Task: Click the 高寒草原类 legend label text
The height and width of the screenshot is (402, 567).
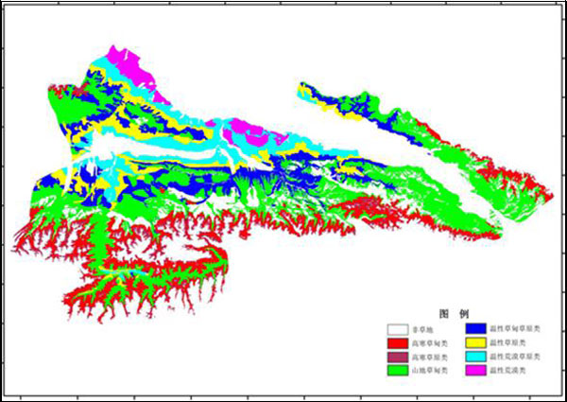Action: [432, 357]
